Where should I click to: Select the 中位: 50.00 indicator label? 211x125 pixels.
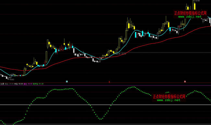coord(19,84)
